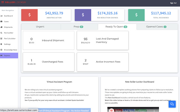Open Cases in main navigation
The image size is (180, 112).
click(x=9, y=22)
